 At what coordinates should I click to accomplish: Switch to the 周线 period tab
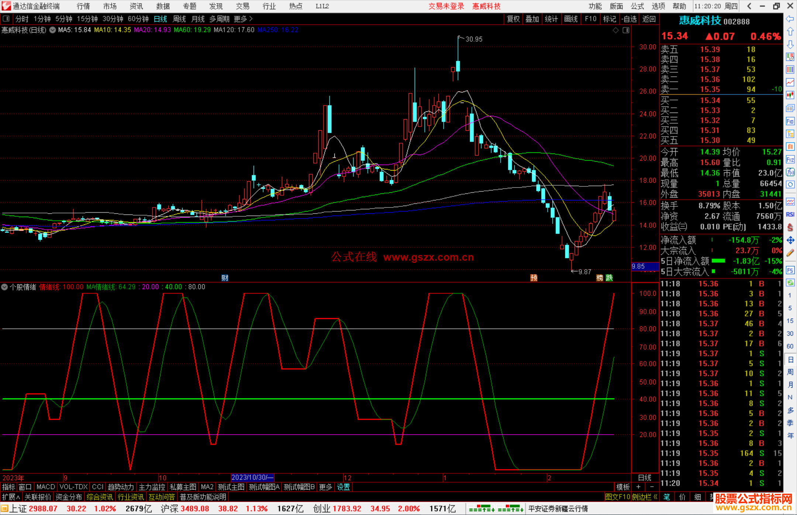point(179,19)
